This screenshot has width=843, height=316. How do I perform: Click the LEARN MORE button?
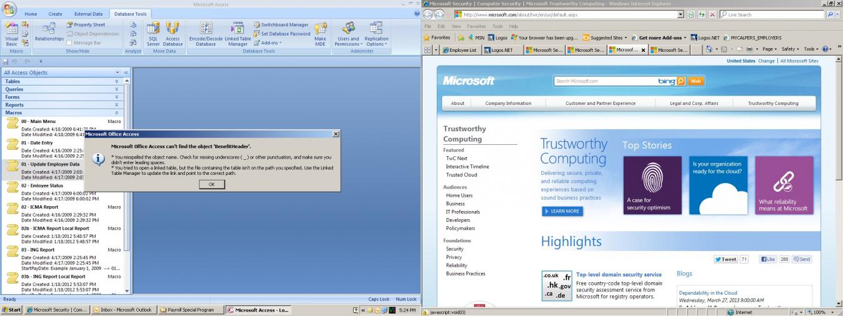(562, 211)
